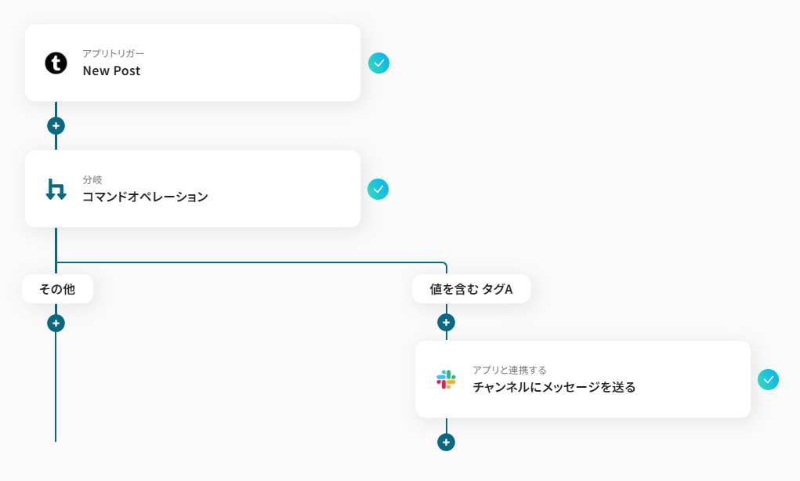Click checkmark beside New Post card

pos(379,63)
